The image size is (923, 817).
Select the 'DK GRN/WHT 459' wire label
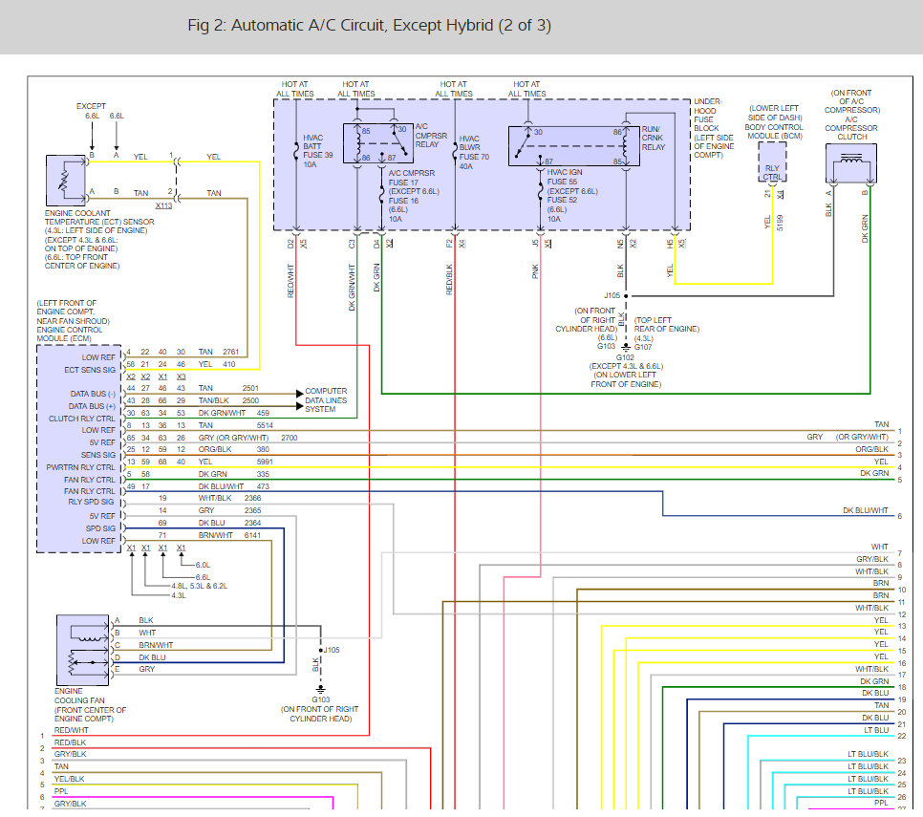[234, 413]
